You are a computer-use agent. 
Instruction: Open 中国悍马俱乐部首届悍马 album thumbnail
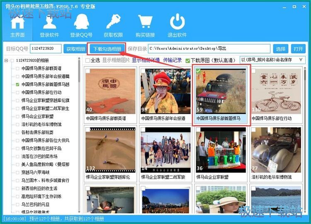pos(221,91)
